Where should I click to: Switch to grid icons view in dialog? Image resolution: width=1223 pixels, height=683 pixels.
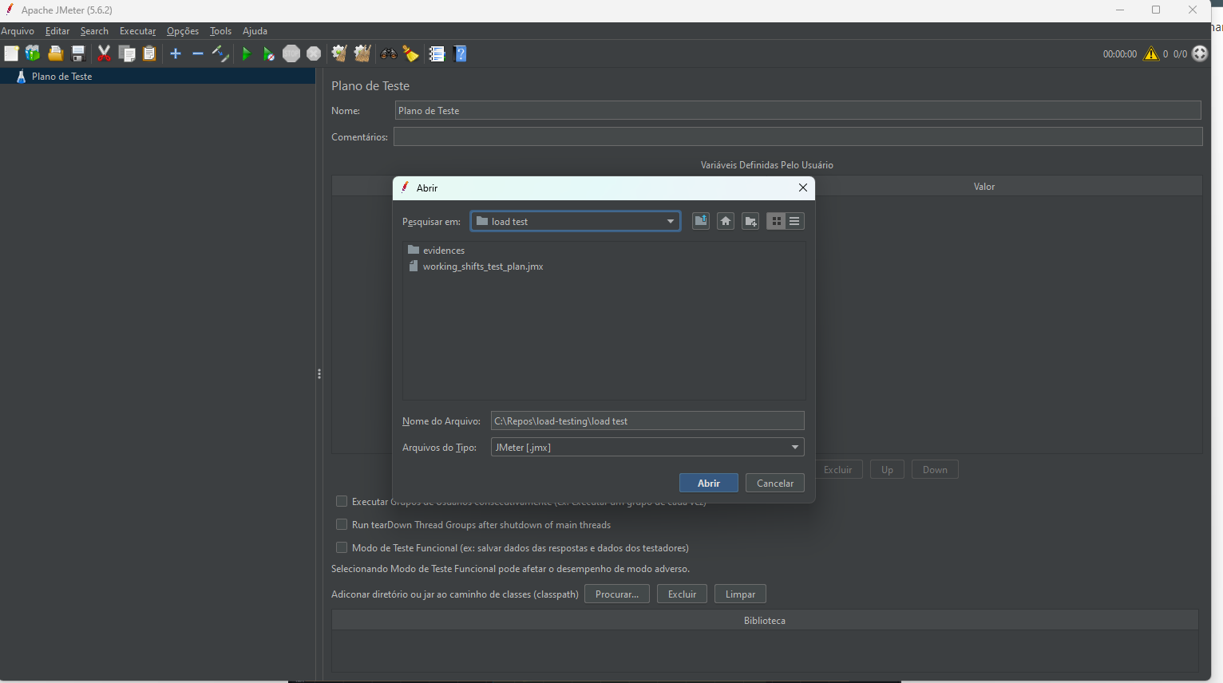pyautogui.click(x=776, y=221)
